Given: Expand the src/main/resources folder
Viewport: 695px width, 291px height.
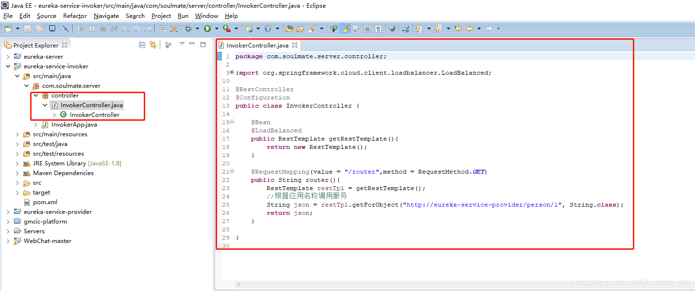Looking at the screenshot, I should tap(17, 134).
